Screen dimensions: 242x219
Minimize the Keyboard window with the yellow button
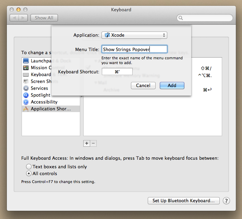tap(19, 10)
